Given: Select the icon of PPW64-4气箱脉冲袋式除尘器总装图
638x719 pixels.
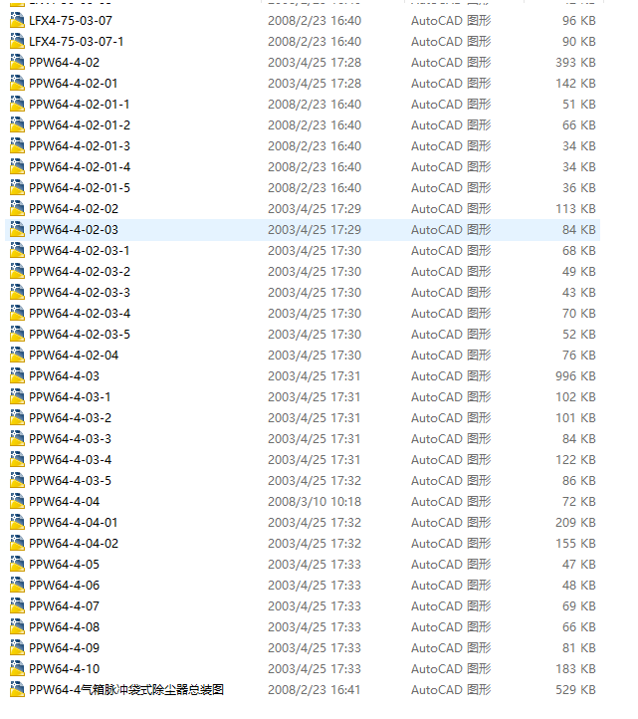Looking at the screenshot, I should tap(17, 690).
